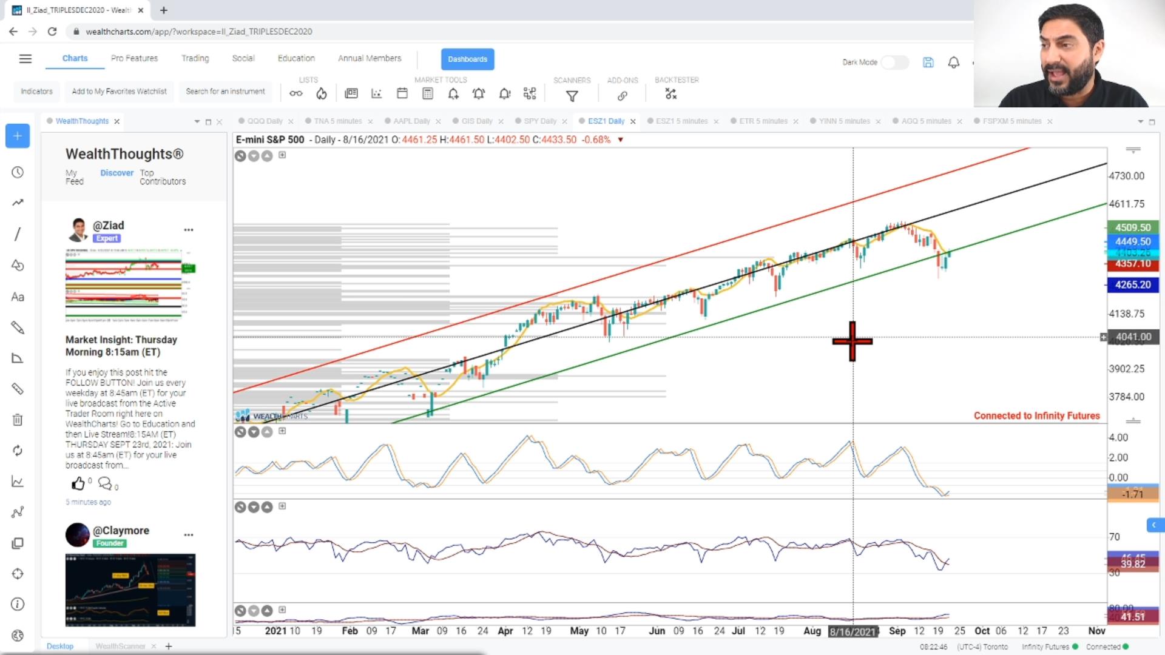This screenshot has height=655, width=1165.
Task: Open the backtester icon
Action: (670, 94)
